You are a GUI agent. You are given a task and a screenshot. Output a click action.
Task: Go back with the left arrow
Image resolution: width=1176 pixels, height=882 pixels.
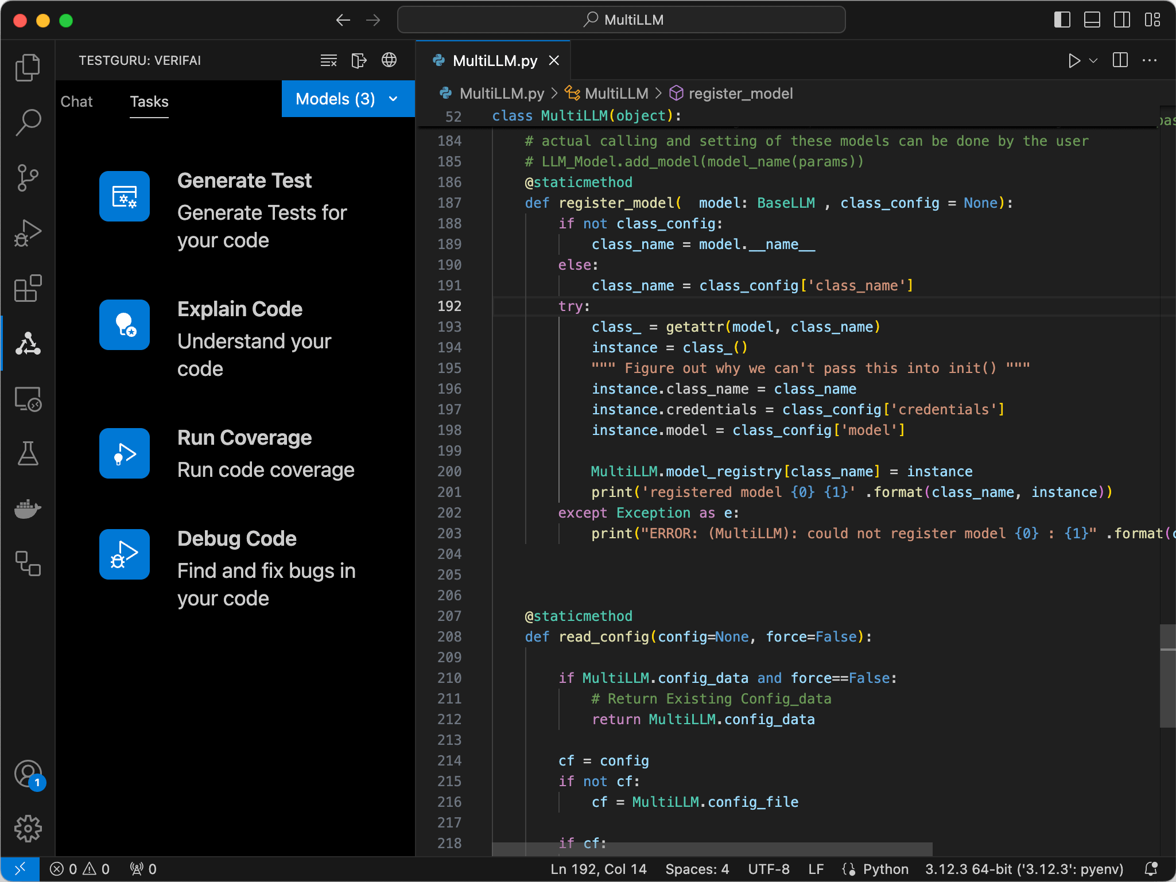point(343,20)
